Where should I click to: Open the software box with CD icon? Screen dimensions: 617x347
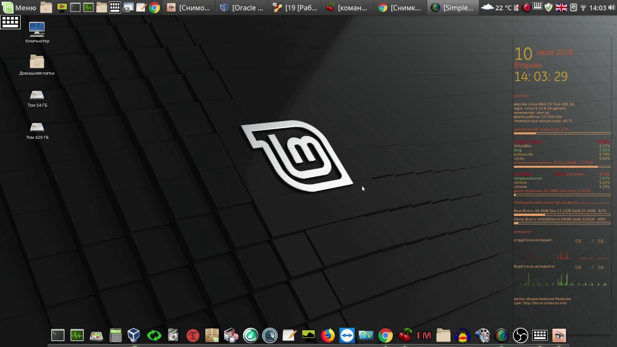coord(231,335)
